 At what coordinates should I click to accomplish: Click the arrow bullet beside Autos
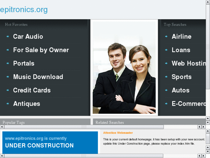[166, 90]
